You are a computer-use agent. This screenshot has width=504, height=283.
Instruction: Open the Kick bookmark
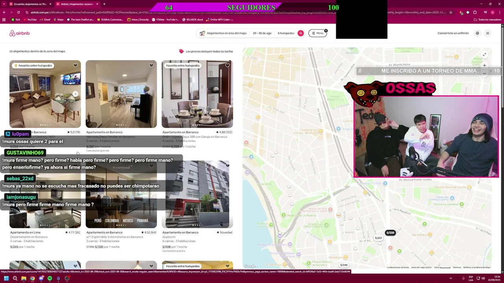16,20
